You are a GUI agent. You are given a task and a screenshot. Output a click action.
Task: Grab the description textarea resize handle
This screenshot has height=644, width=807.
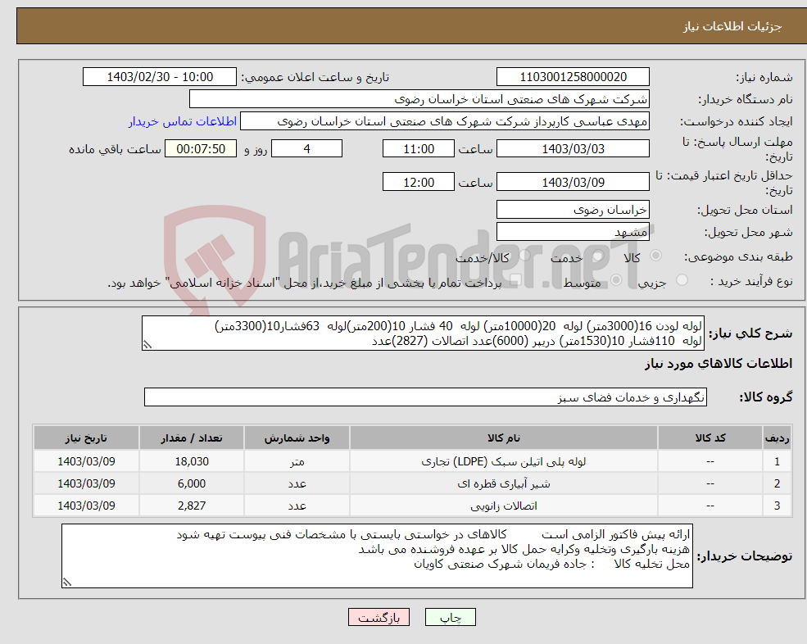pos(147,346)
